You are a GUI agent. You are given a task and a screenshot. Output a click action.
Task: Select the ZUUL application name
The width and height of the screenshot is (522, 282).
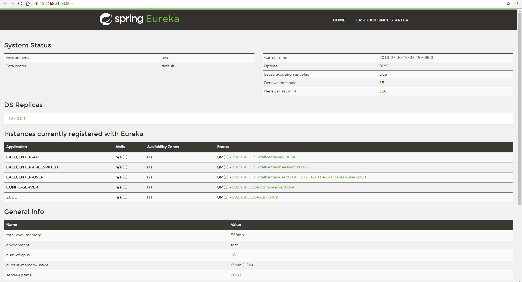click(x=11, y=197)
